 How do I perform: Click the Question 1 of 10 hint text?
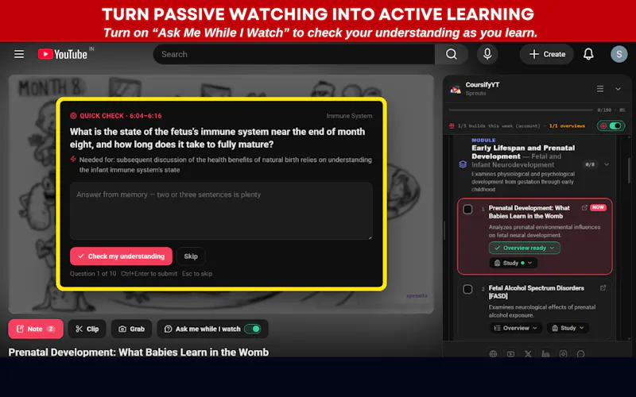pyautogui.click(x=93, y=274)
